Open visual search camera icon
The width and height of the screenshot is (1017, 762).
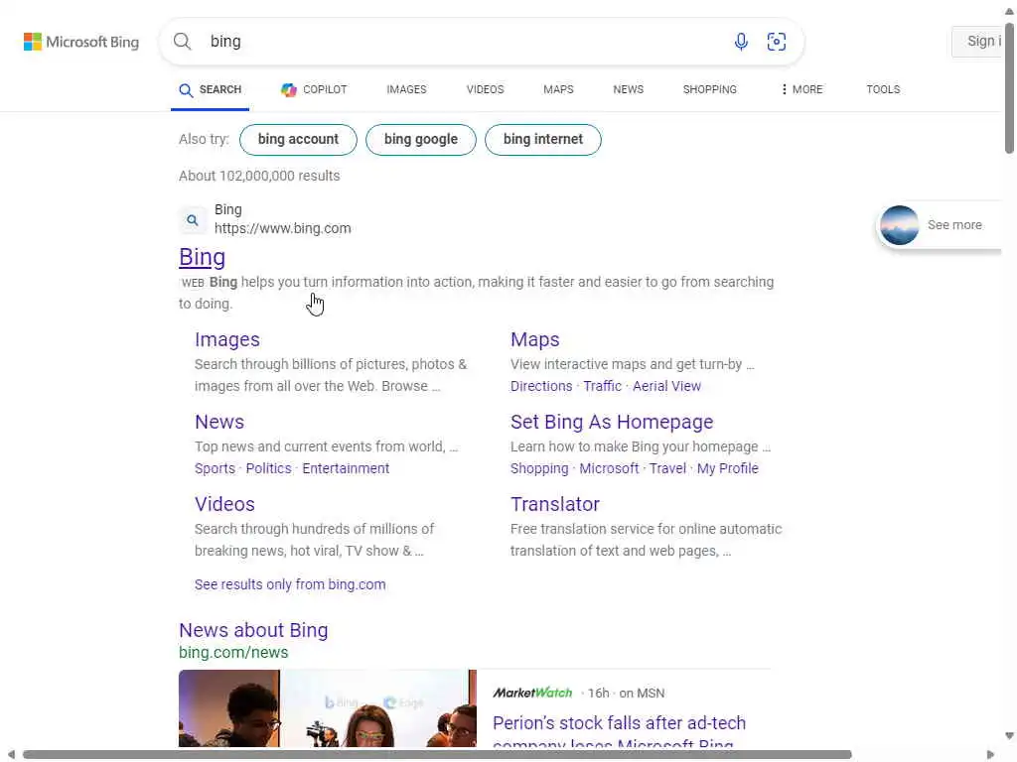click(777, 42)
